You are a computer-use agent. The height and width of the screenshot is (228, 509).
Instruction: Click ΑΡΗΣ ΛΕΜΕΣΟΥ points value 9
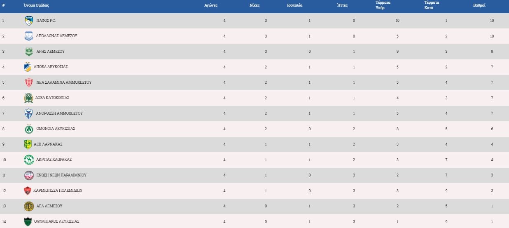[492, 51]
